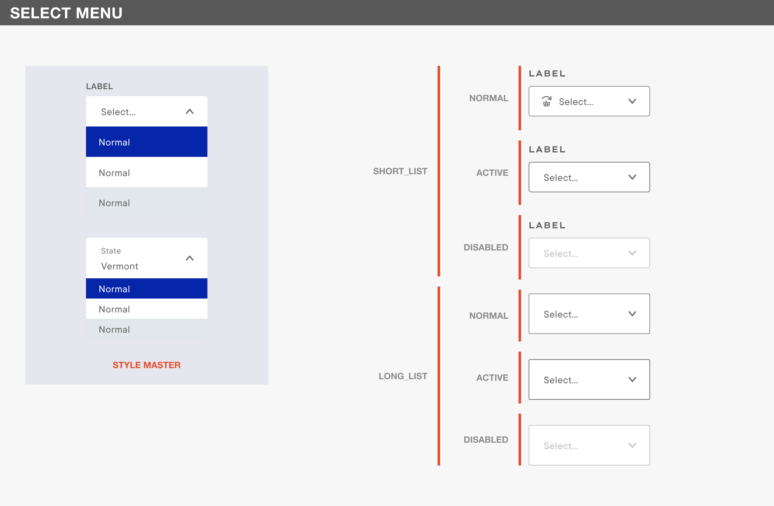The height and width of the screenshot is (506, 774).
Task: Expand the LONG_LIST ACTIVE select menu
Action: [589, 379]
